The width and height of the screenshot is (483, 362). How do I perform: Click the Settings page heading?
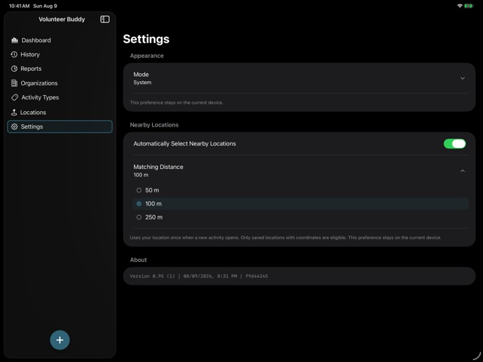click(x=146, y=39)
